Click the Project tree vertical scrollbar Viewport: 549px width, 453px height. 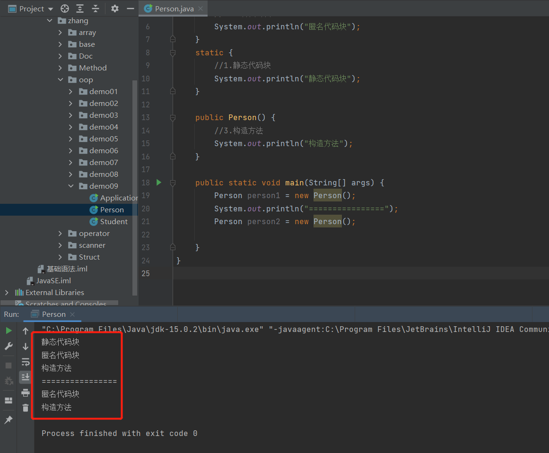(135, 187)
